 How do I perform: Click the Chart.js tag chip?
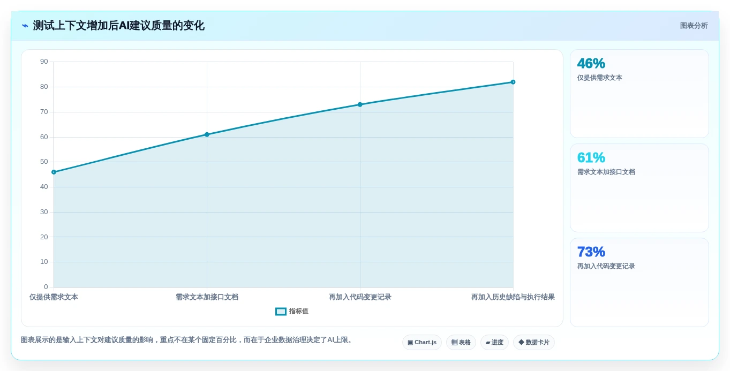pyautogui.click(x=422, y=343)
